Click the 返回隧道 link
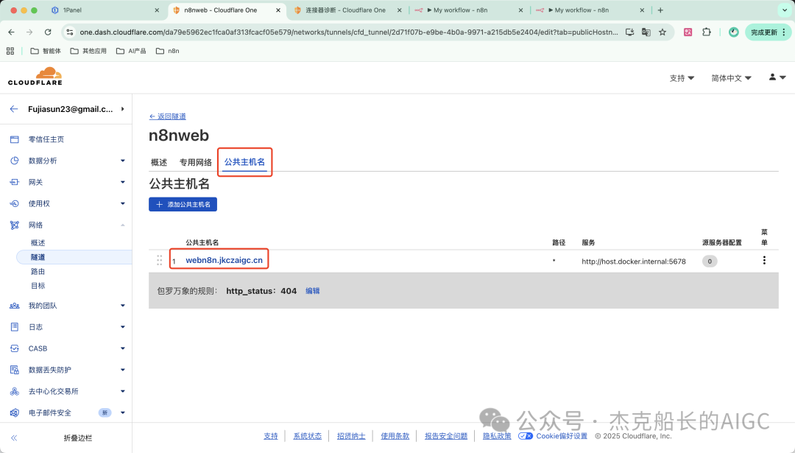 click(x=167, y=116)
